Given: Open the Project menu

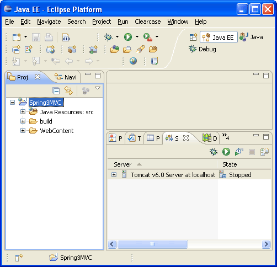Looking at the screenshot, I should (x=102, y=22).
